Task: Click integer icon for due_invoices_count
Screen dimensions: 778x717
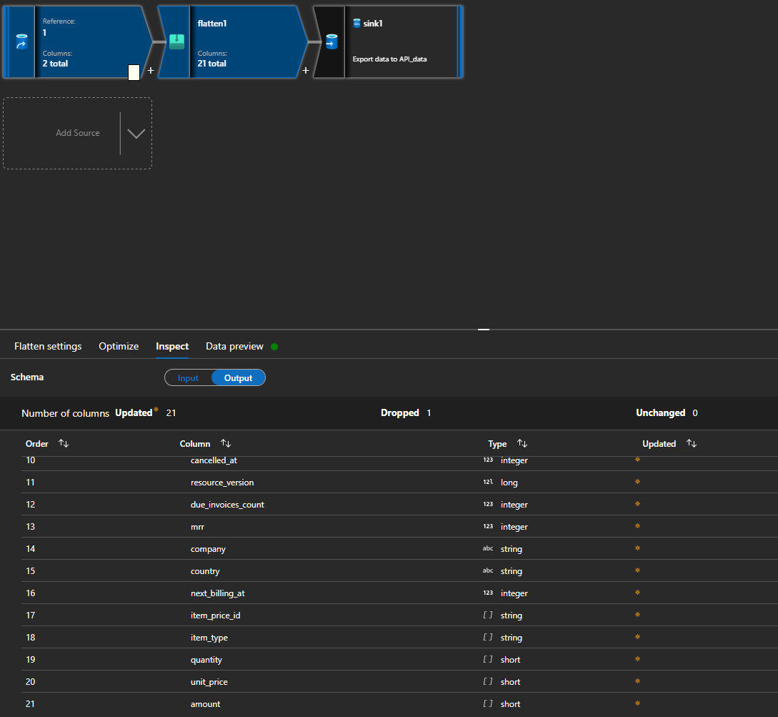Action: [x=488, y=504]
